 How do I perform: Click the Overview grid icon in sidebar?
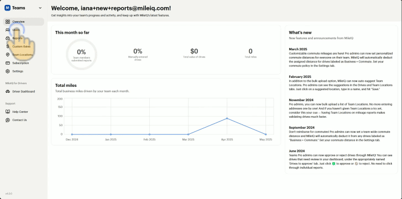[x=8, y=22]
